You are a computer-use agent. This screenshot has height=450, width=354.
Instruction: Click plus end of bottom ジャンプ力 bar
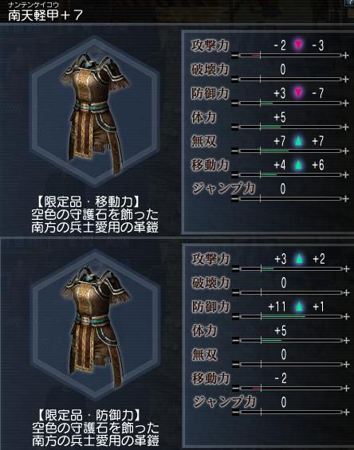coord(346,413)
